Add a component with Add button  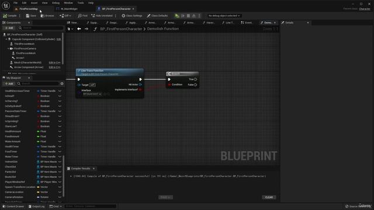click(9, 28)
